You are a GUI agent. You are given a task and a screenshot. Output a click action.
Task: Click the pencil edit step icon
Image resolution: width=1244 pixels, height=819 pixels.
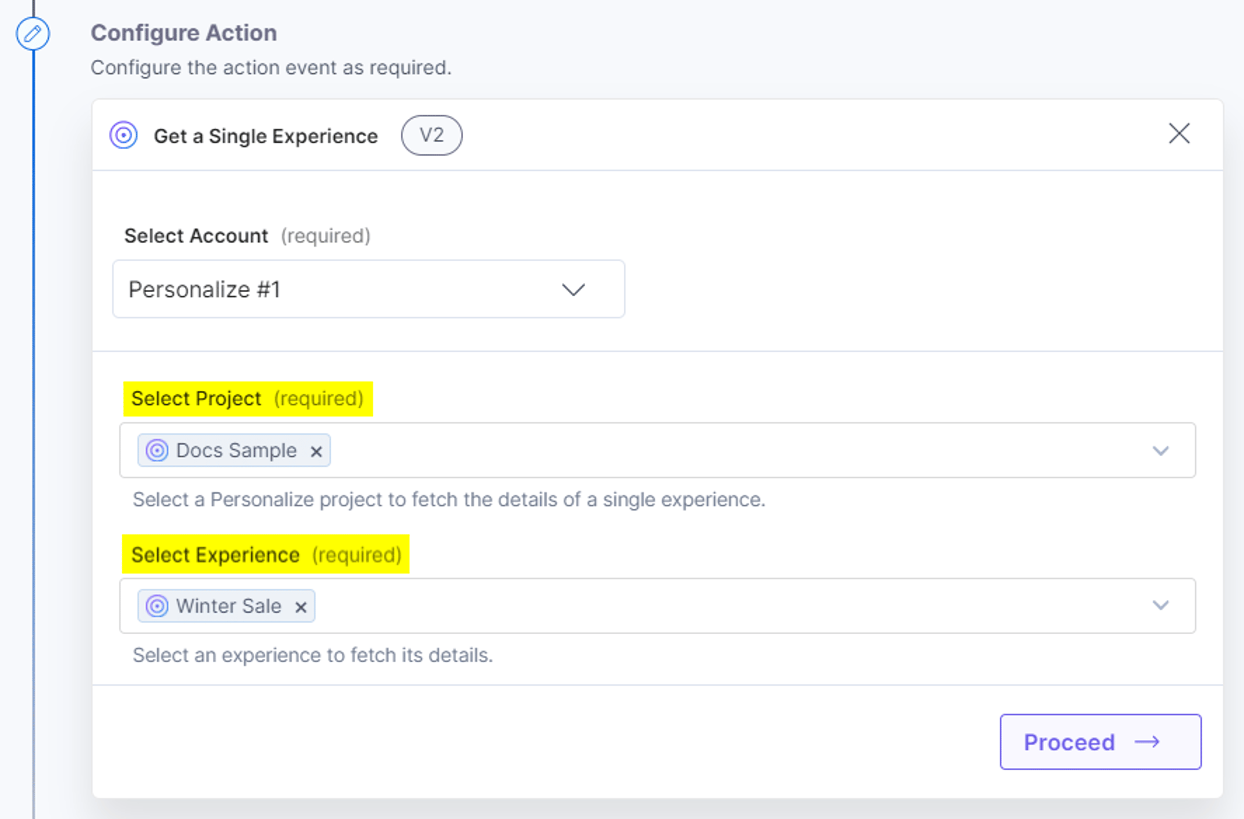coord(33,34)
